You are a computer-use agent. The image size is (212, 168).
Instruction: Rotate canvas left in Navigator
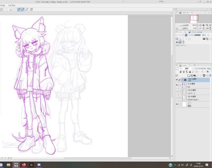click(x=197, y=28)
